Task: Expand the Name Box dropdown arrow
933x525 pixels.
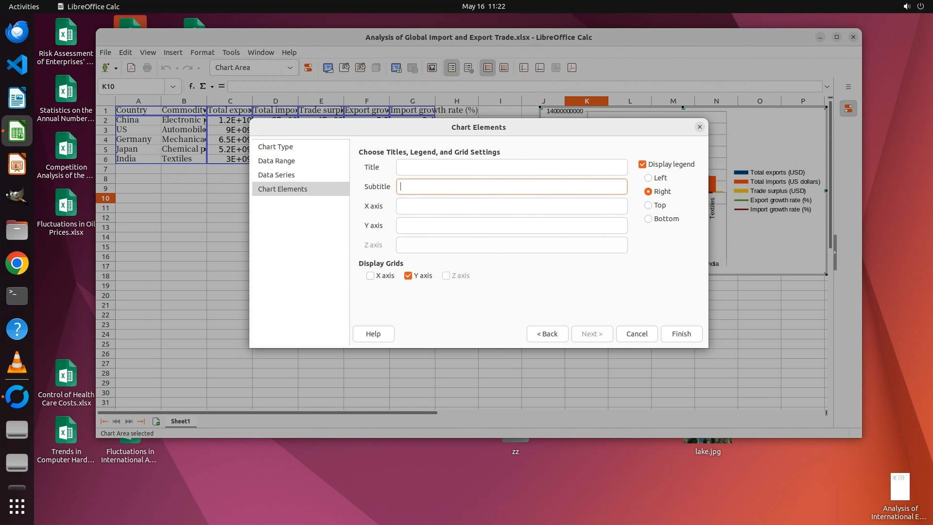Action: (x=173, y=87)
